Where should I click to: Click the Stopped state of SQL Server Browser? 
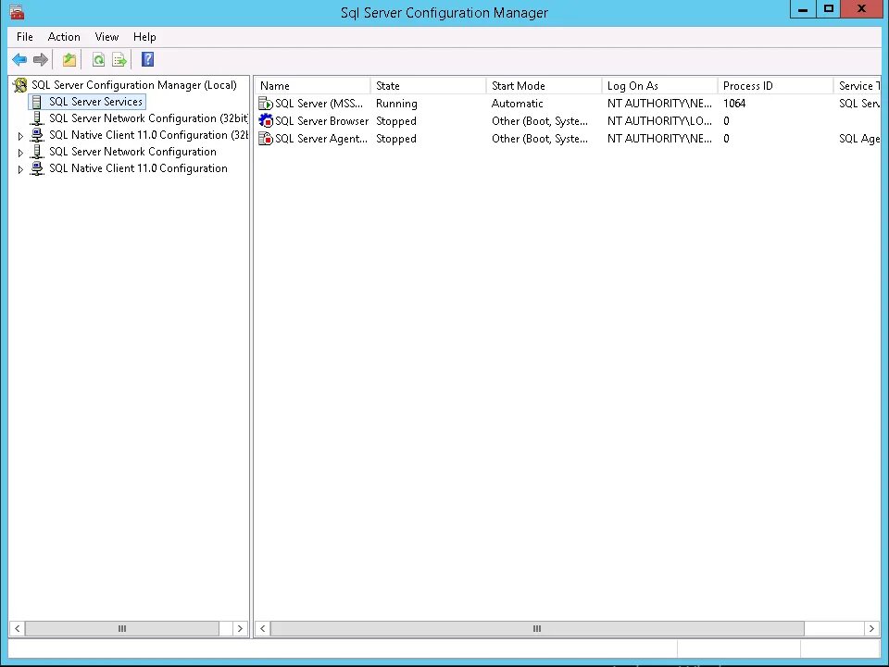[395, 120]
